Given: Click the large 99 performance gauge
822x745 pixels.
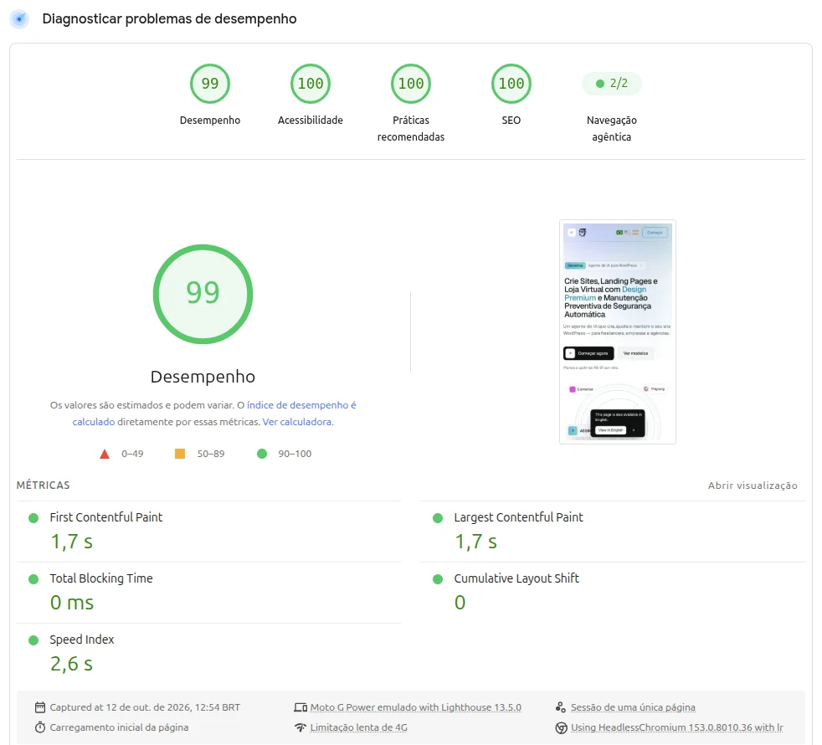Looking at the screenshot, I should [x=203, y=294].
